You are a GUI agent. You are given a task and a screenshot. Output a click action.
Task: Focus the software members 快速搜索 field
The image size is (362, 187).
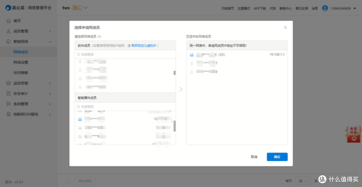[x=125, y=54]
